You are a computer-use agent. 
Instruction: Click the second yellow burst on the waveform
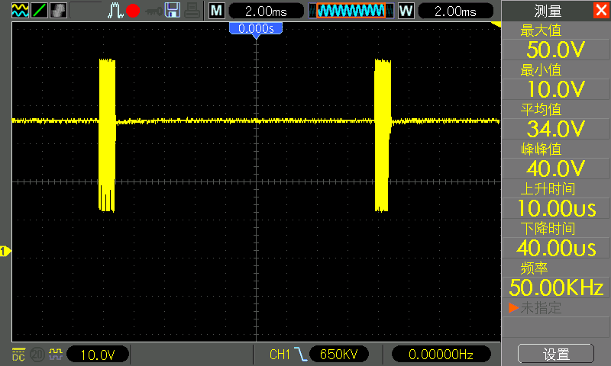383,136
